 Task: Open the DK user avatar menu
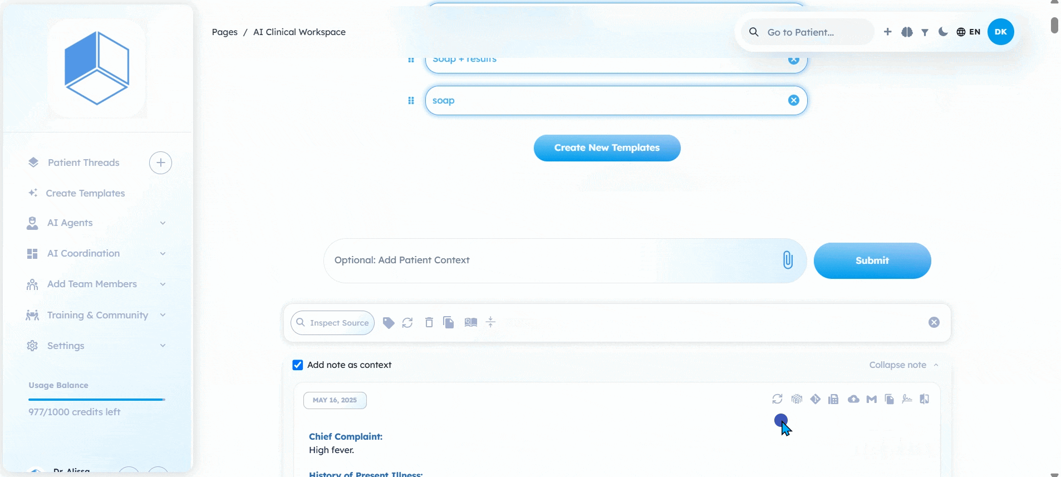[1001, 32]
